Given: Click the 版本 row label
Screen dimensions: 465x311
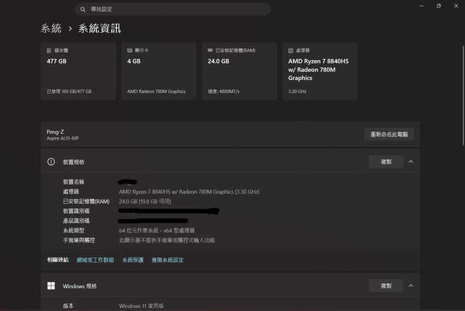Looking at the screenshot, I should coord(68,306).
